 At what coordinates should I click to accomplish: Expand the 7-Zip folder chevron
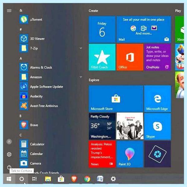(x=81, y=48)
